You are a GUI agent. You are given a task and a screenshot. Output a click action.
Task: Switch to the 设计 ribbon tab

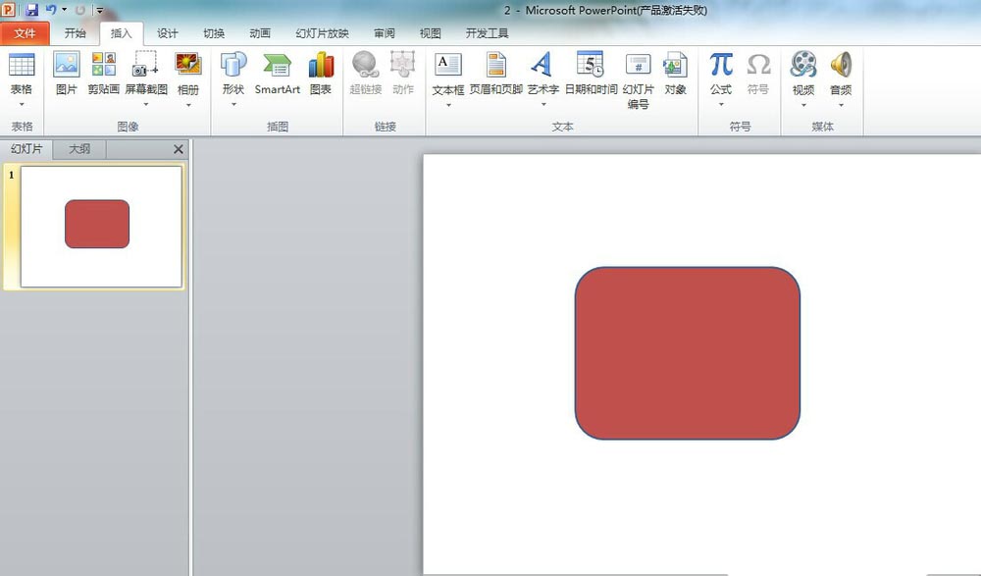coord(167,32)
